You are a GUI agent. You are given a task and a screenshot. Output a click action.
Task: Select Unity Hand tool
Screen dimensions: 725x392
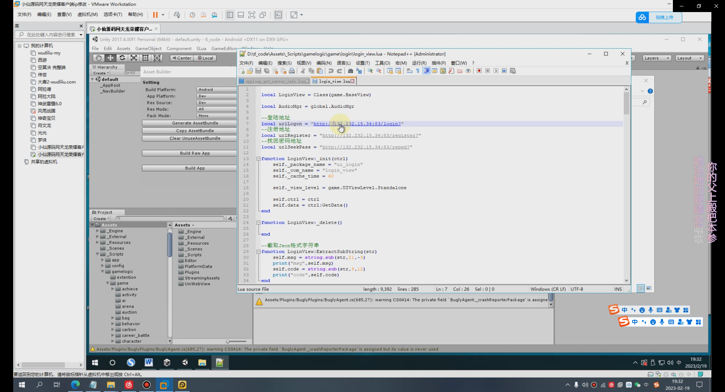(99, 58)
